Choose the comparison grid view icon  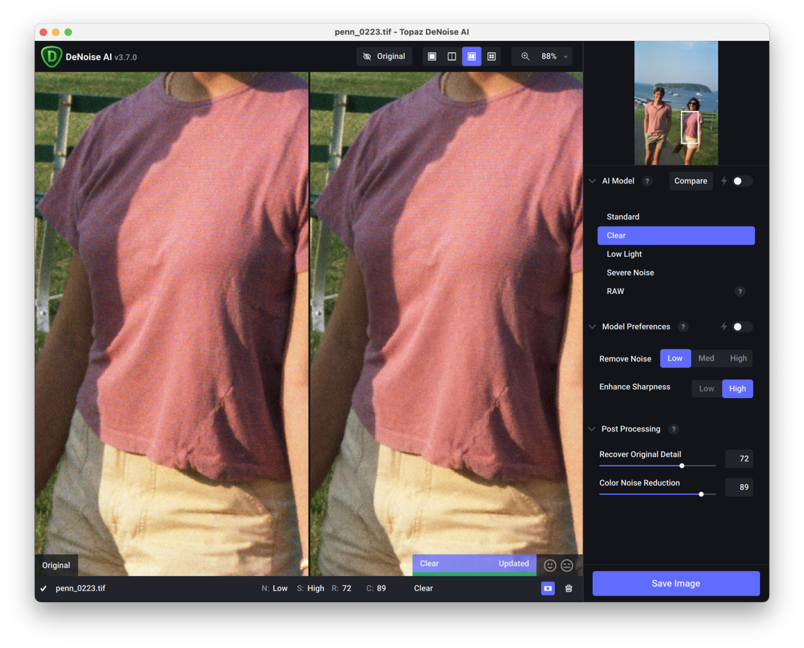[492, 56]
